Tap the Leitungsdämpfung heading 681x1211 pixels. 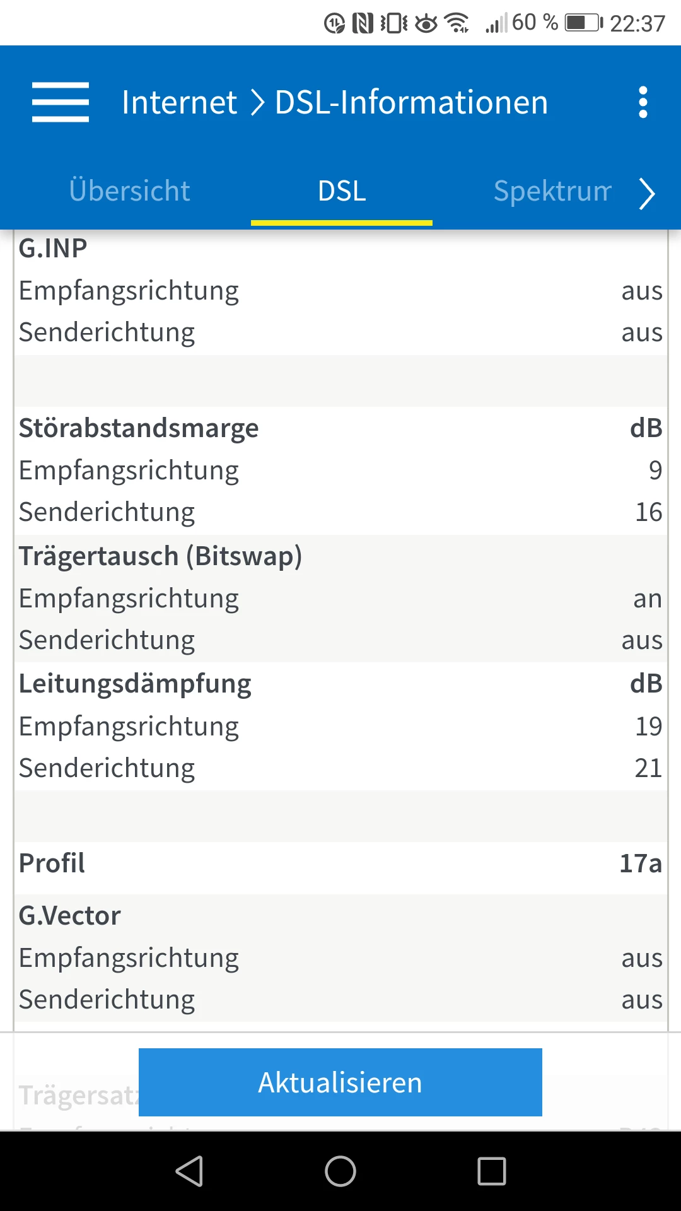point(135,684)
